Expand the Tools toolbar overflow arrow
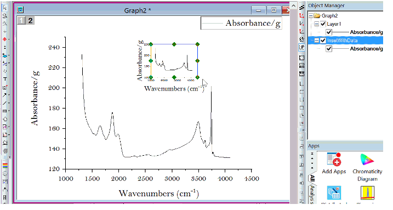393x210 pixels. (x=9, y=157)
